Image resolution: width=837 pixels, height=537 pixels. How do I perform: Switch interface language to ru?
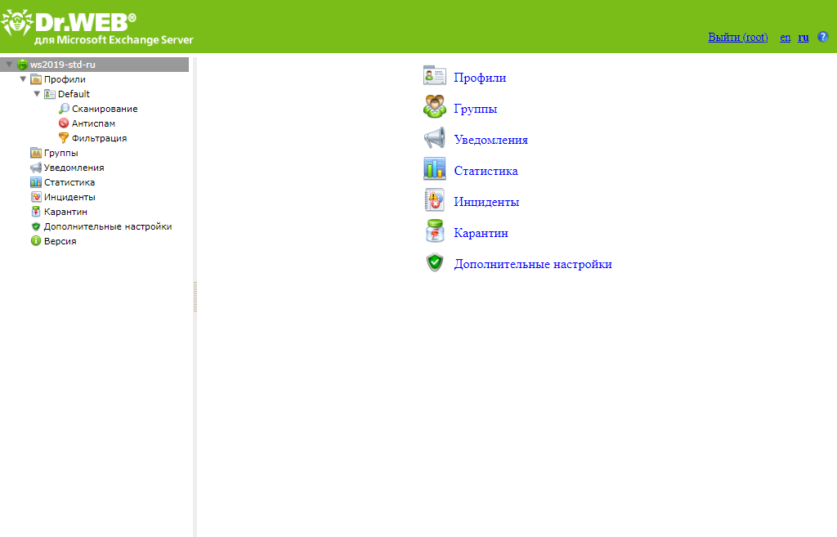click(x=803, y=38)
